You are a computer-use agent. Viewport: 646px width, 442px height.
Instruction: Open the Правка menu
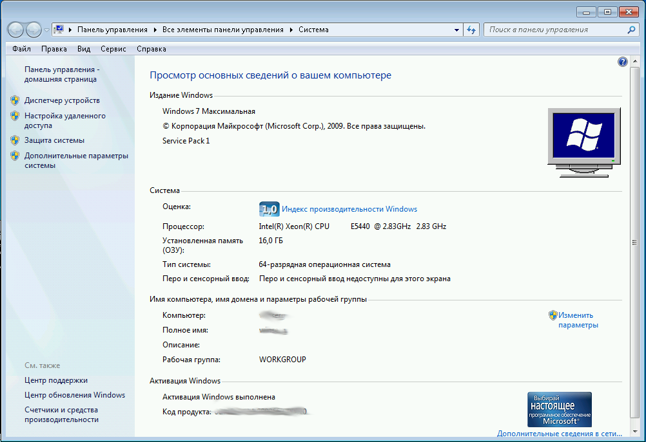pyautogui.click(x=54, y=49)
